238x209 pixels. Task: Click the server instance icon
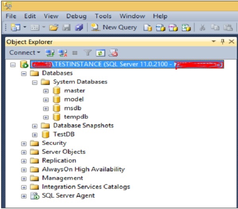coord(24,64)
